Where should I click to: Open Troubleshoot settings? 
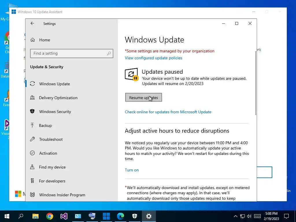click(x=51, y=139)
